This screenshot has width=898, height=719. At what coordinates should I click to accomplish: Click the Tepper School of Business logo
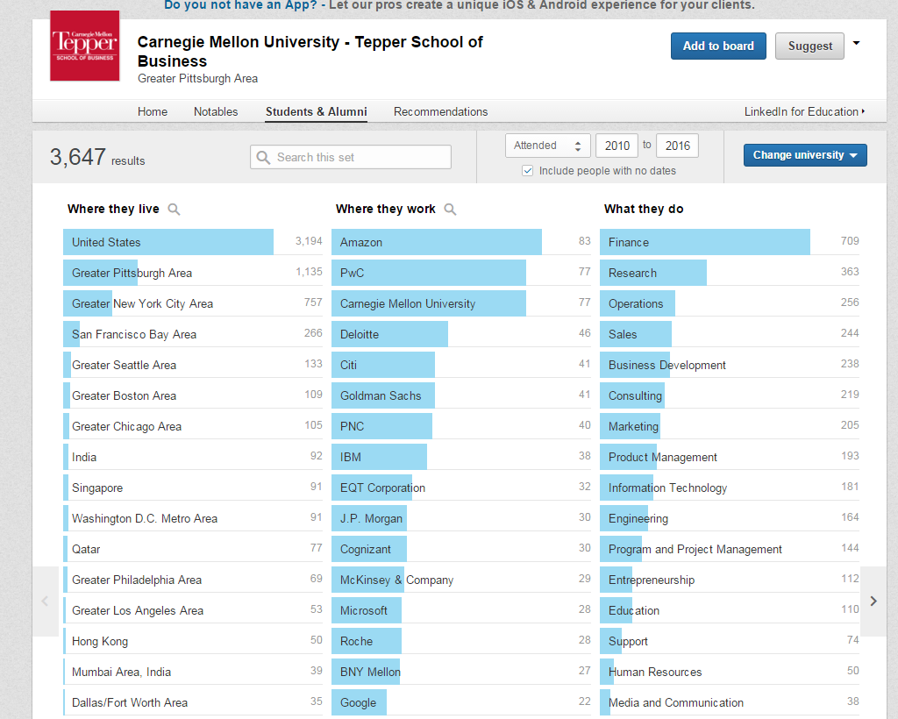pyautogui.click(x=84, y=46)
